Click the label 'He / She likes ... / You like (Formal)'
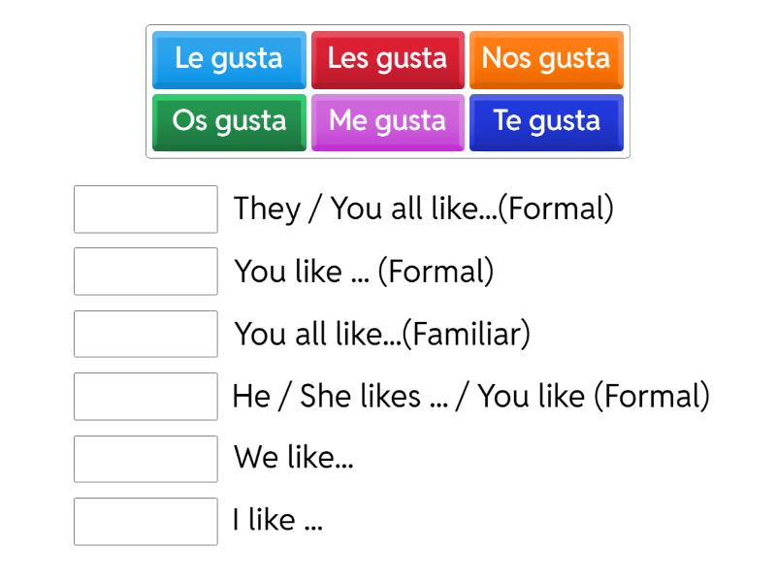This screenshot has height=582, width=776. 470,396
